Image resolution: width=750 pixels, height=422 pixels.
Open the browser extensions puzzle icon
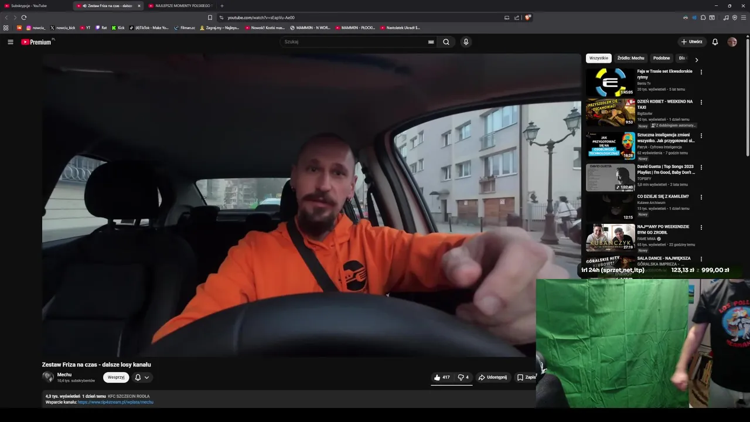[x=703, y=18]
